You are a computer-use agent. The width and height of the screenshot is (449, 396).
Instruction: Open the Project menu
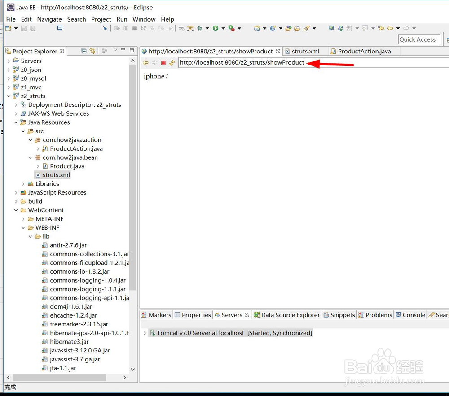pyautogui.click(x=101, y=19)
